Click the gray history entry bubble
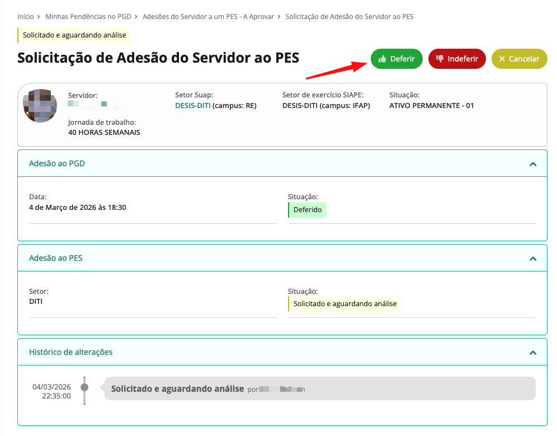The height and width of the screenshot is (436, 557). 319,388
